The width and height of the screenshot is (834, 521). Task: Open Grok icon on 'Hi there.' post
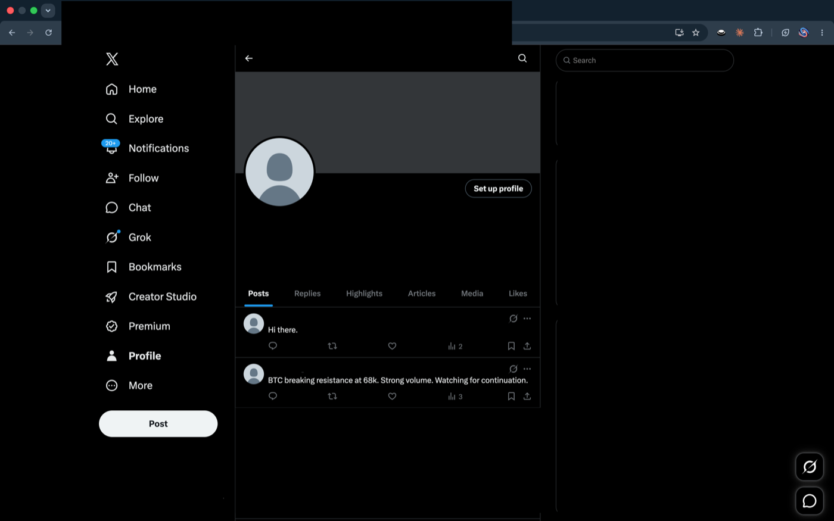(513, 319)
